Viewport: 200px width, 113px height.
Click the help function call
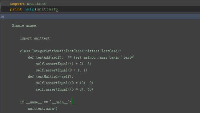pyautogui.click(x=29, y=9)
